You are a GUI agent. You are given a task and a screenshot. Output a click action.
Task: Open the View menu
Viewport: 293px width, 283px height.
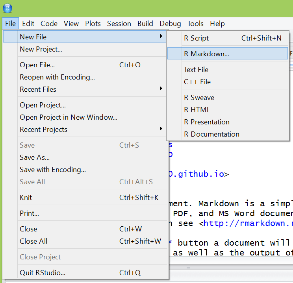71,24
